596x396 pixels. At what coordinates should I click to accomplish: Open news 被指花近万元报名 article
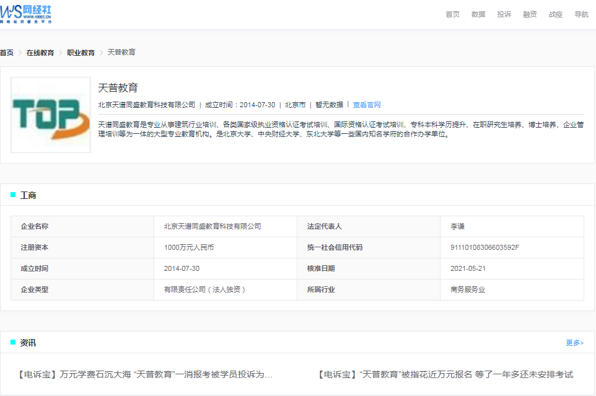coord(444,375)
